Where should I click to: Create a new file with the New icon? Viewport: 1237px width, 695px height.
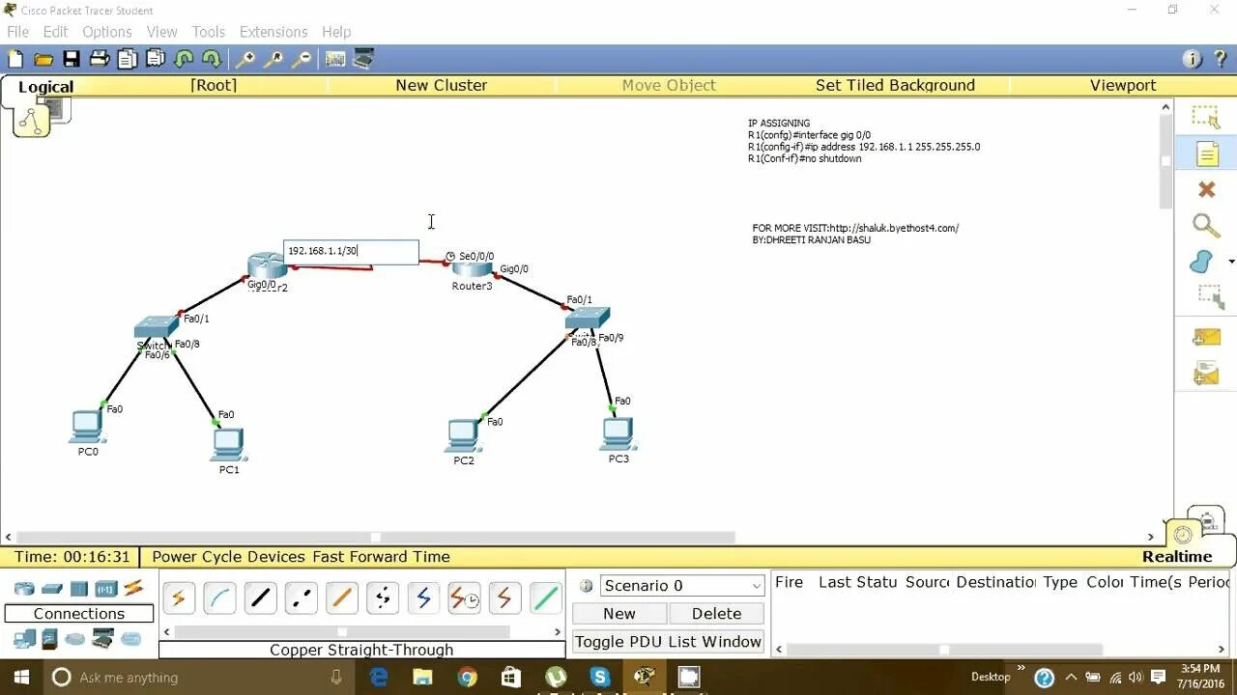point(15,59)
